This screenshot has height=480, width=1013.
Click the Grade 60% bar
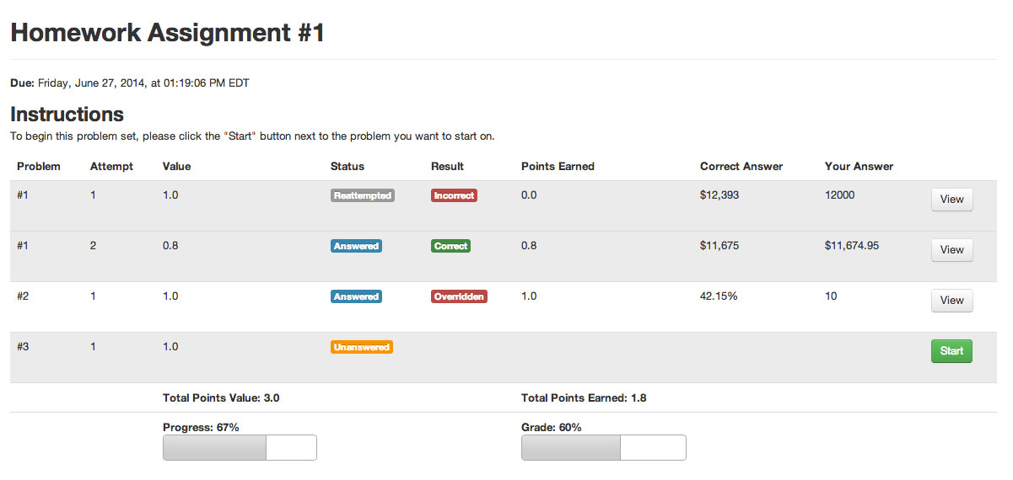coord(604,447)
